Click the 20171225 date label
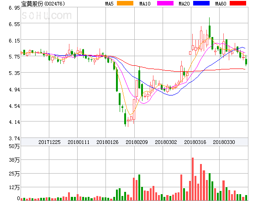The width and height of the screenshot is (274, 201). click(x=49, y=142)
